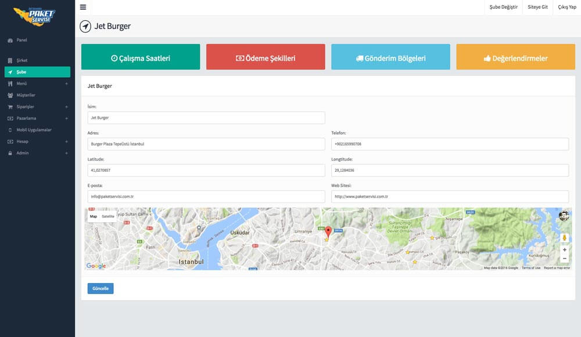Click the Latitude input field
Screen dimensions: 581x337
[206, 171]
